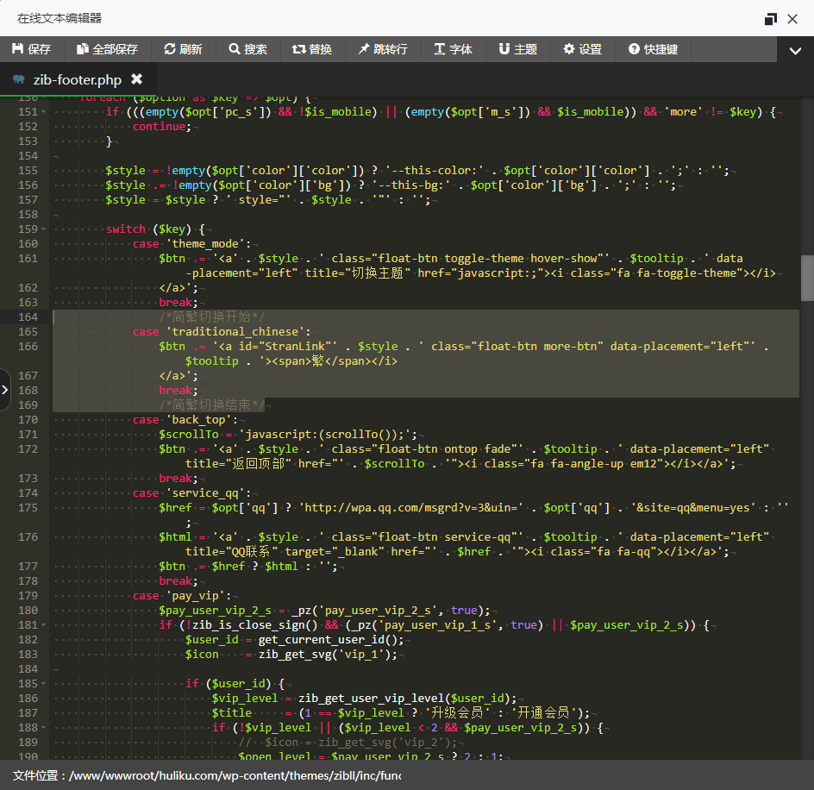This screenshot has width=814, height=790.
Task: Click the 保存 (Save) toolbar icon
Action: pos(32,49)
